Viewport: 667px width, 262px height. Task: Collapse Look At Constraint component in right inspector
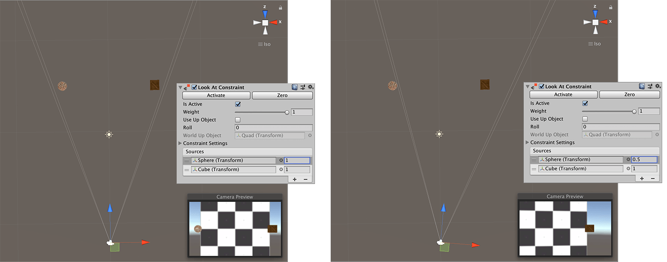pyautogui.click(x=527, y=87)
